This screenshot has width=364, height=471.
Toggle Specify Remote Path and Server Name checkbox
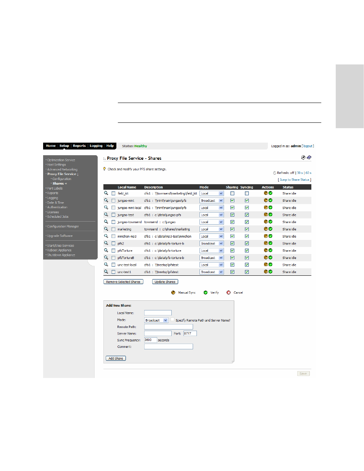click(172, 320)
